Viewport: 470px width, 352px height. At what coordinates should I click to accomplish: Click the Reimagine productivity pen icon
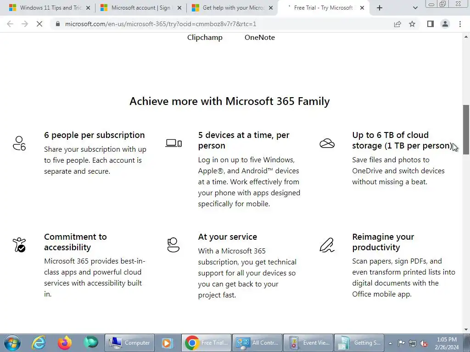click(327, 245)
